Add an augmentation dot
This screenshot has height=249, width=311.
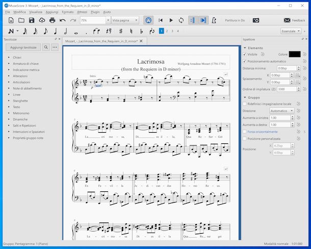point(86,33)
